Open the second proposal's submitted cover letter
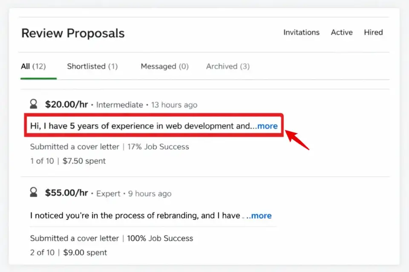This screenshot has width=409, height=272. coord(74,238)
